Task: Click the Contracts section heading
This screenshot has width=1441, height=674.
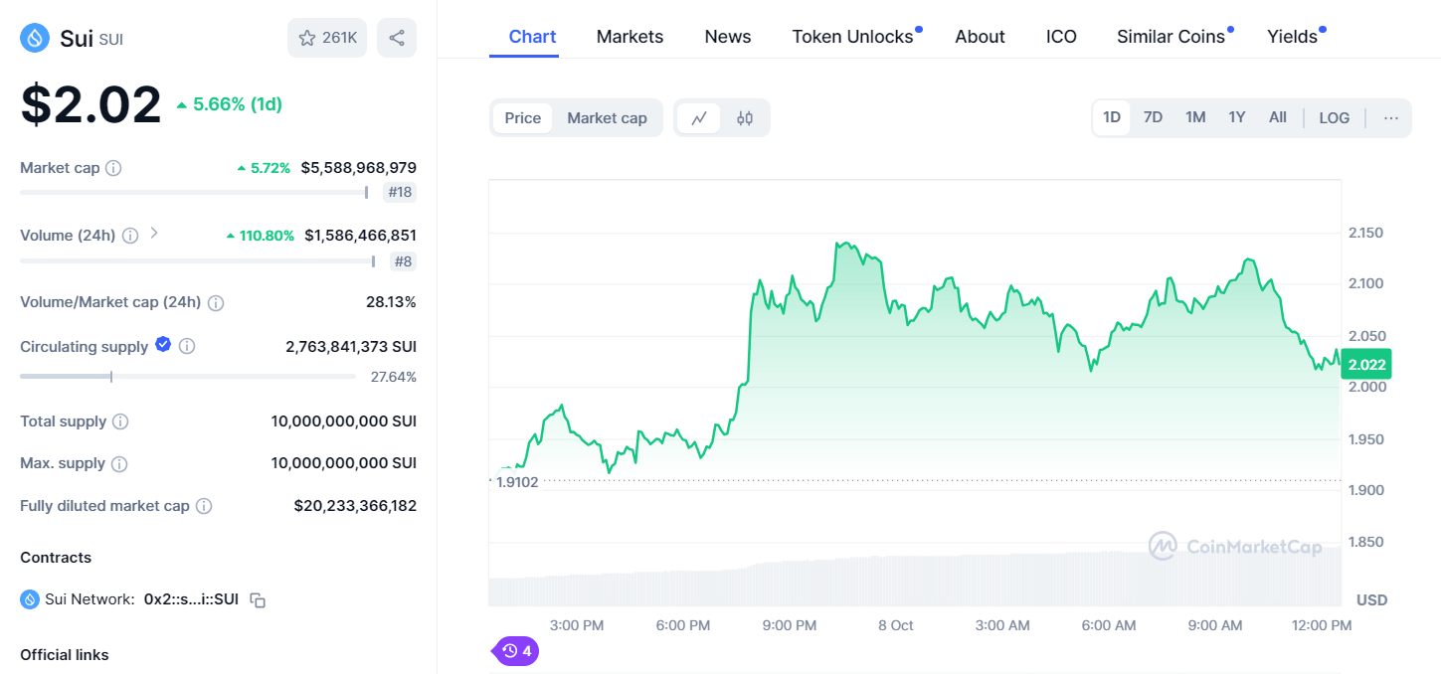Action: click(x=56, y=558)
